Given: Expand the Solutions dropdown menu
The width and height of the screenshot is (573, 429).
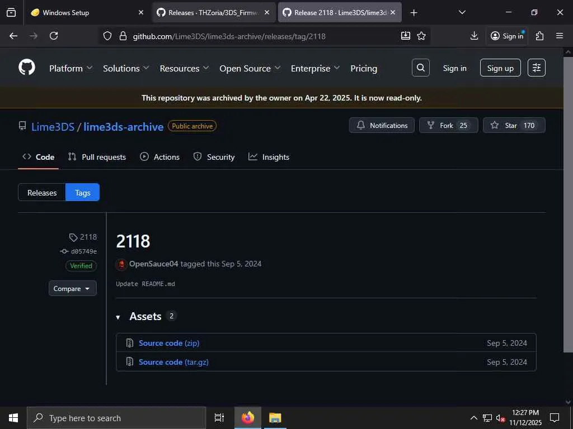Looking at the screenshot, I should [x=126, y=68].
